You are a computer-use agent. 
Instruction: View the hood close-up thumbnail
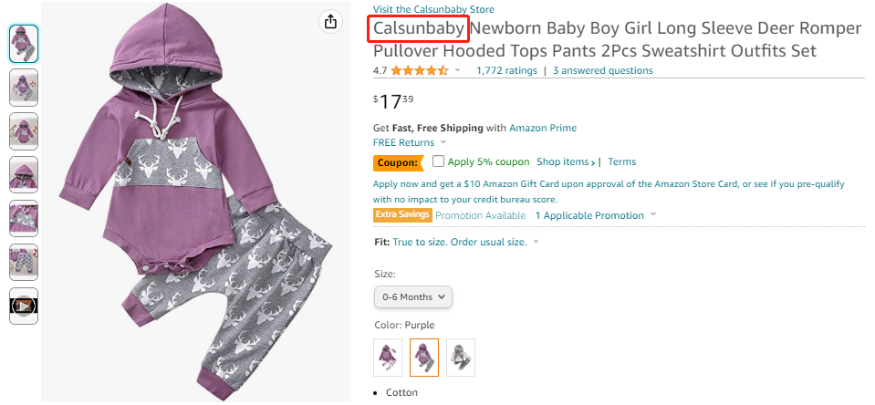click(24, 174)
